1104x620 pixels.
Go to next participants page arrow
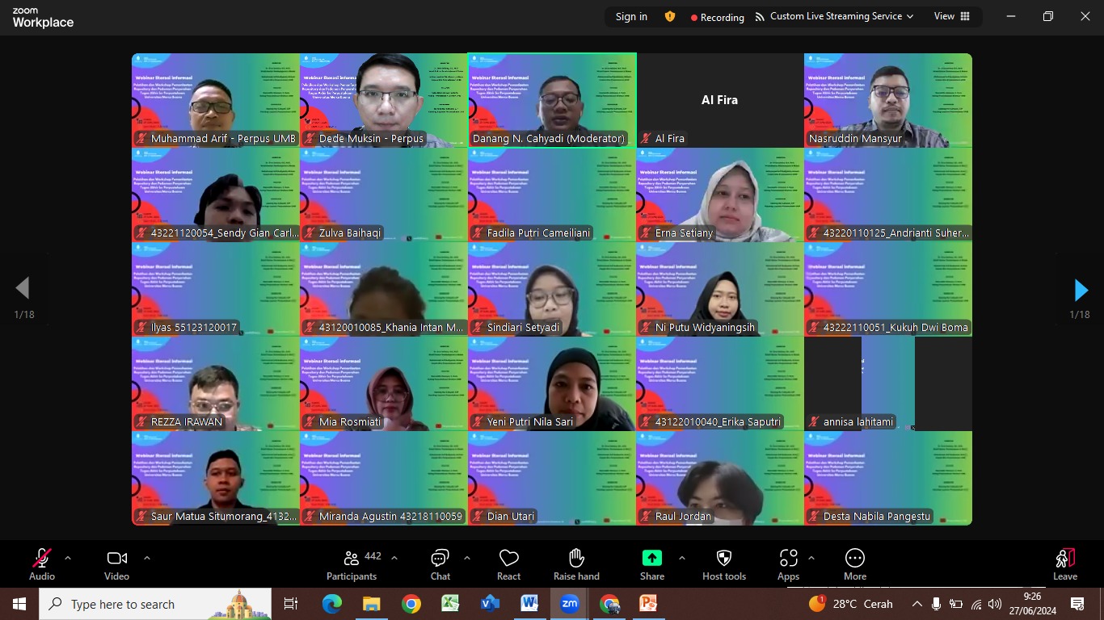click(1081, 290)
